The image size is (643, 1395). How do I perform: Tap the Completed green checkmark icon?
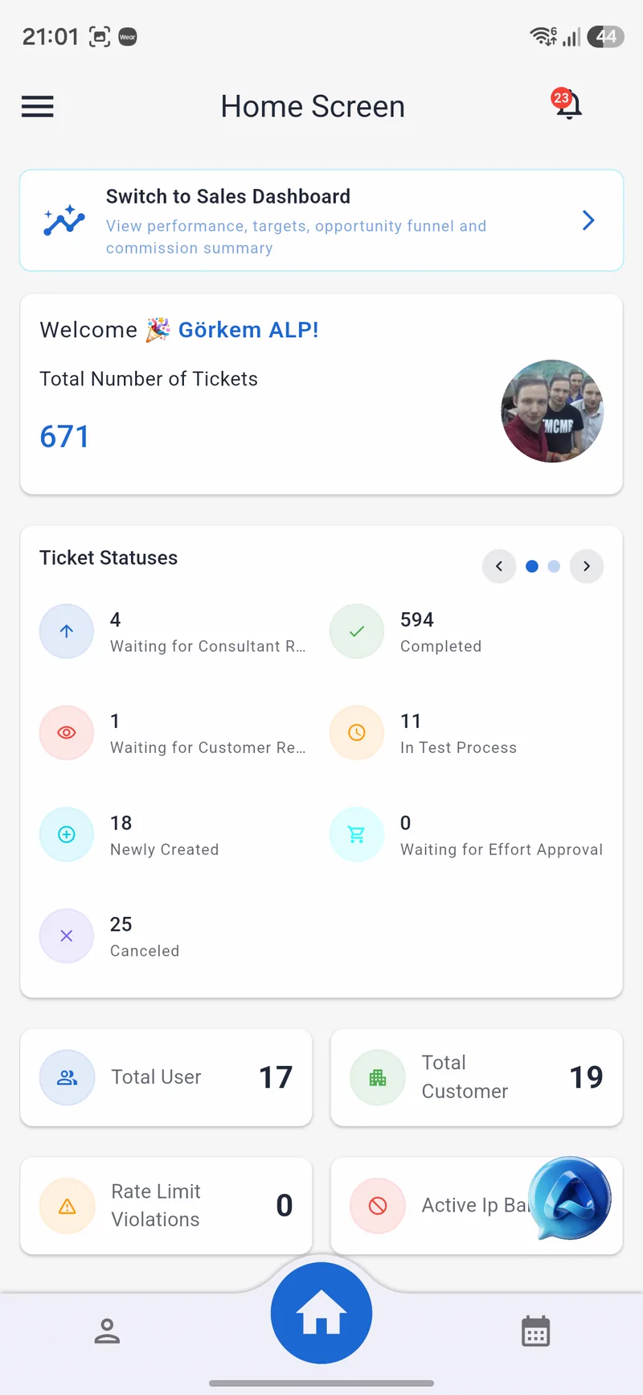(x=357, y=632)
